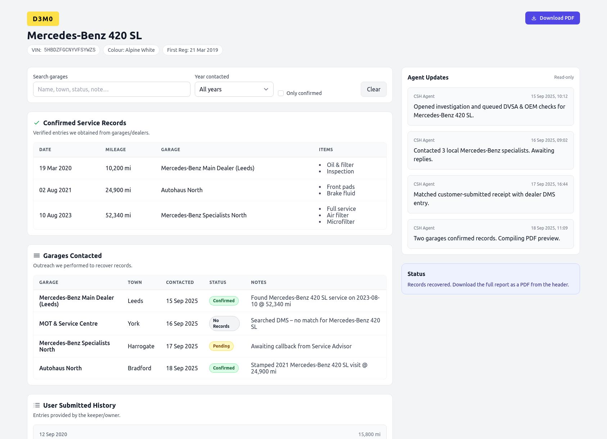Click the Download PDF button
This screenshot has width=607, height=439.
552,18
